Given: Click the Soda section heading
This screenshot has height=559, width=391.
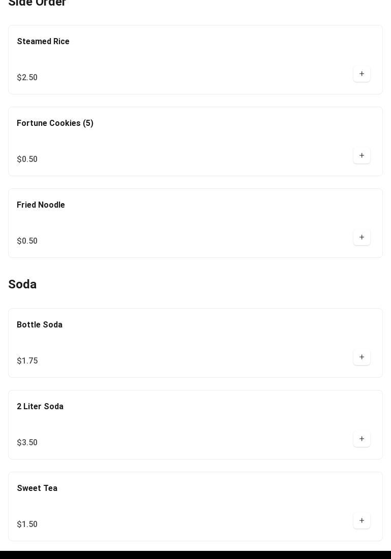Looking at the screenshot, I should [22, 284].
